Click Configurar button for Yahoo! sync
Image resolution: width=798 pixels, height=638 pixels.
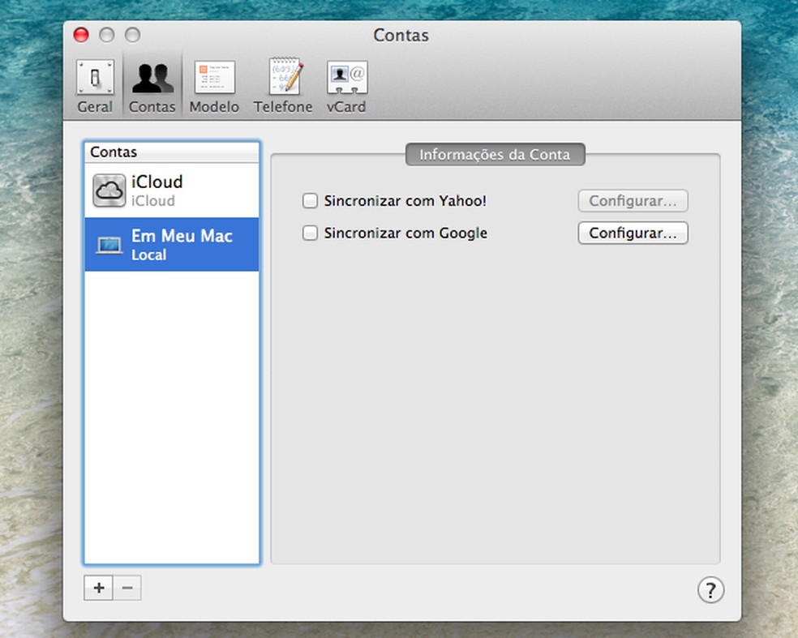click(x=633, y=201)
